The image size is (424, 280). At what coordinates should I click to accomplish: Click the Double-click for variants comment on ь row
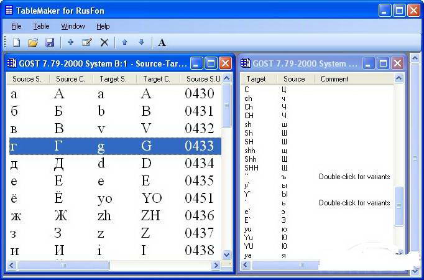click(x=354, y=203)
